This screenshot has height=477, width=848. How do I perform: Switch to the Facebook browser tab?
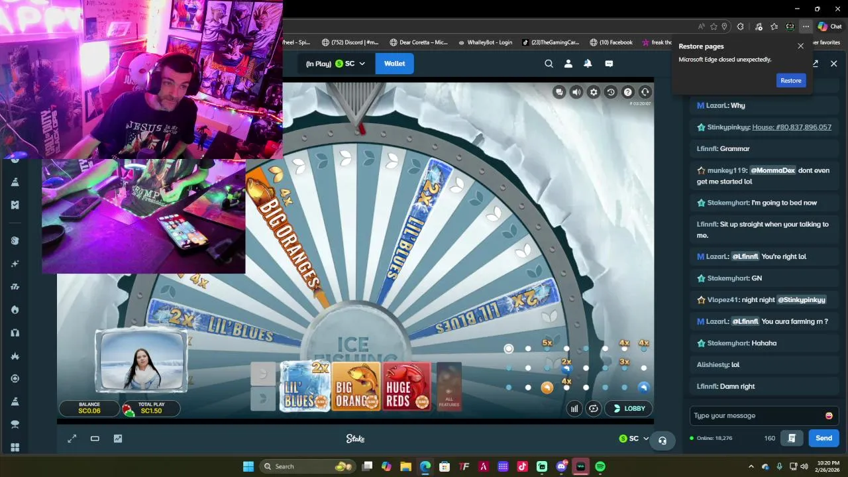tap(610, 42)
